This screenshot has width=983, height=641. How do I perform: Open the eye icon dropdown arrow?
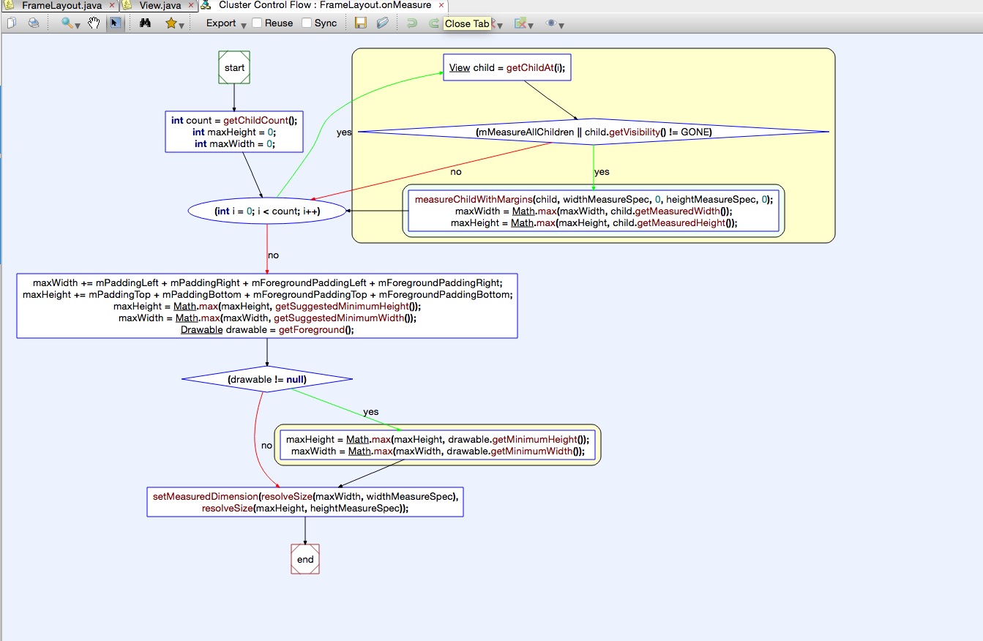pyautogui.click(x=561, y=25)
